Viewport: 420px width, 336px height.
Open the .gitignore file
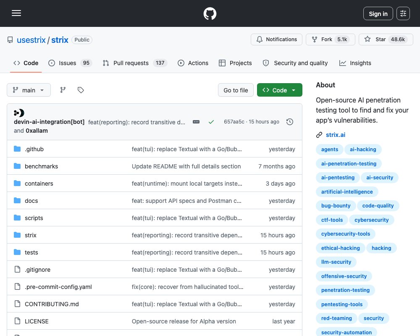[37, 270]
